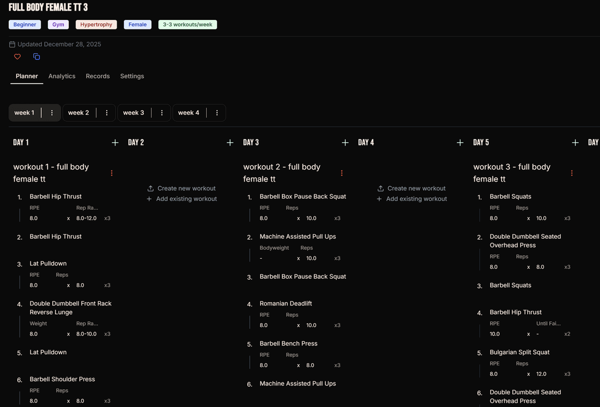Switch to the Analytics tab
600x407 pixels.
62,76
